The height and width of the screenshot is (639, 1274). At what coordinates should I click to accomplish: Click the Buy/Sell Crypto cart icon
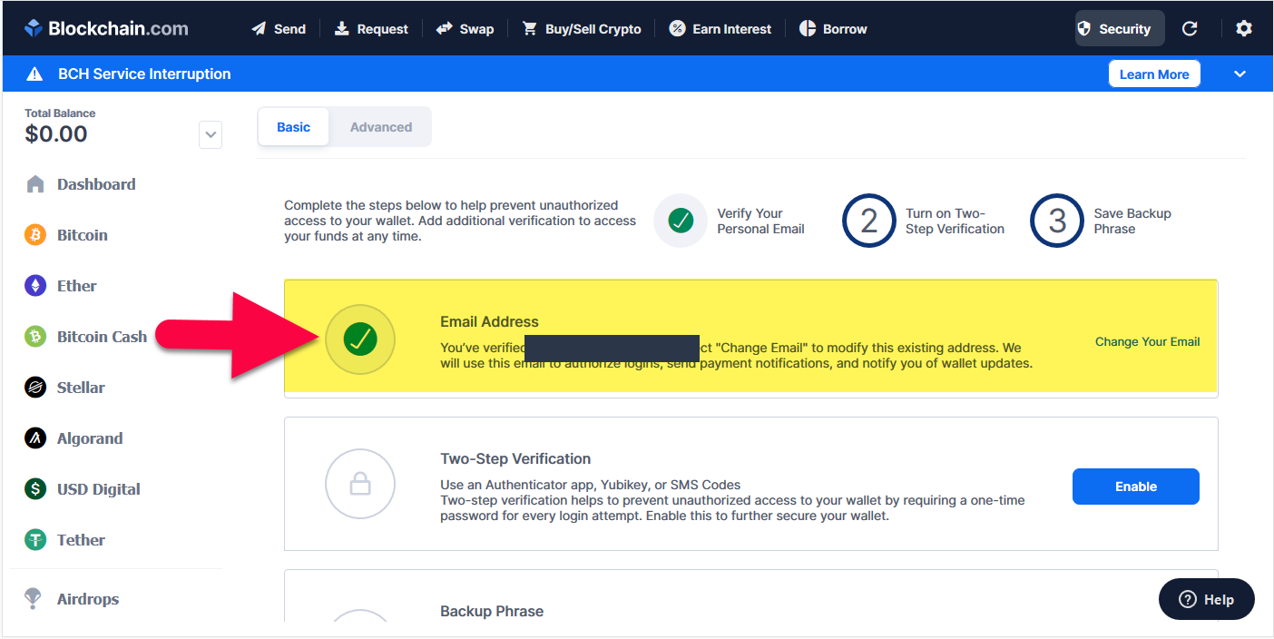click(530, 28)
